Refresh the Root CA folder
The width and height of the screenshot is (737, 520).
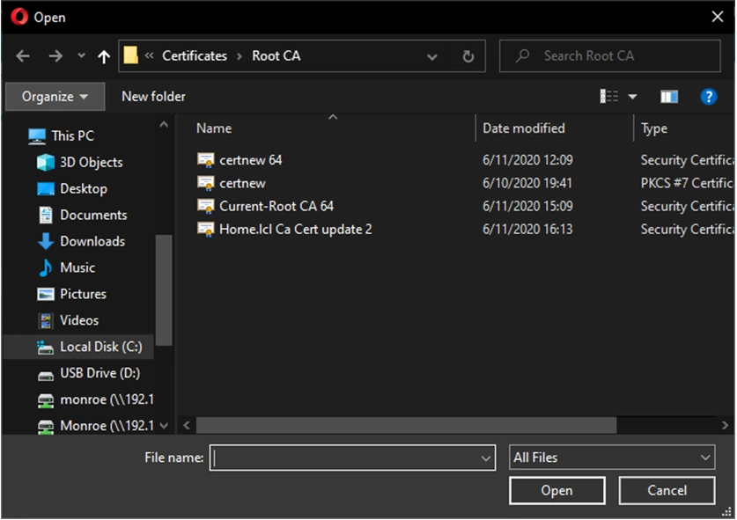point(468,56)
